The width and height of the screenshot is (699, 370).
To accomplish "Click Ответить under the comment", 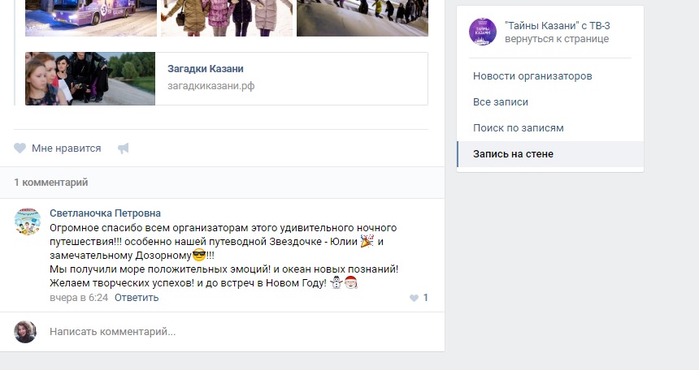I will pos(137,298).
